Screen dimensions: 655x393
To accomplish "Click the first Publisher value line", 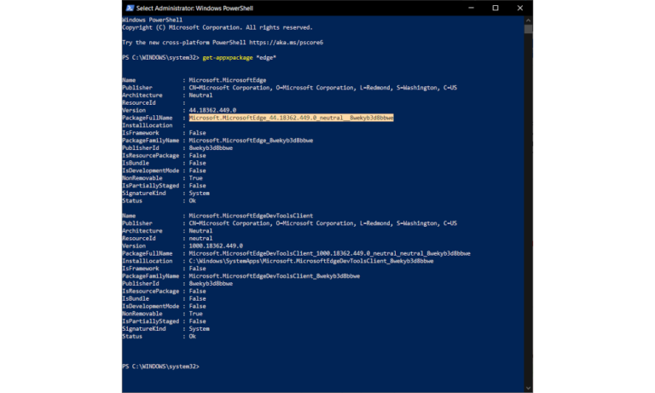I will click(323, 88).
